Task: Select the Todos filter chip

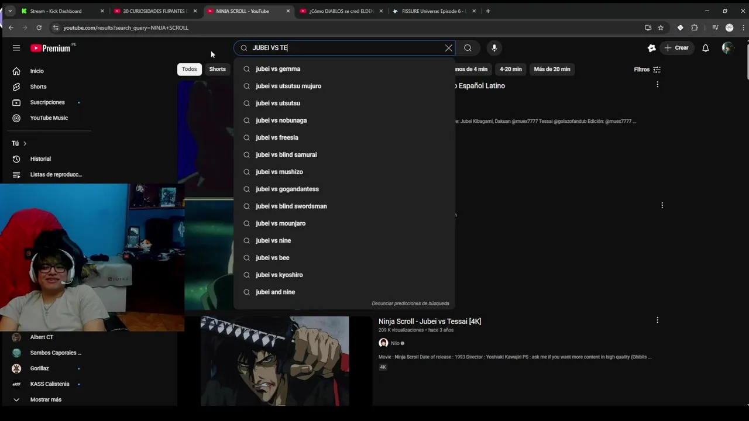Action: pyautogui.click(x=189, y=69)
